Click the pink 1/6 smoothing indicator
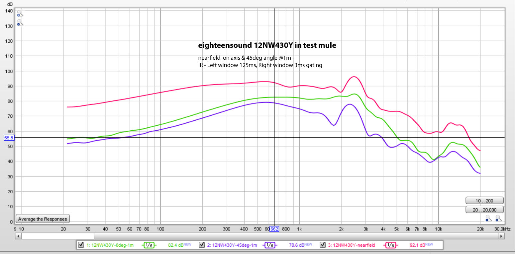Image resolution: width=515 pixels, height=254 pixels. coord(391,245)
